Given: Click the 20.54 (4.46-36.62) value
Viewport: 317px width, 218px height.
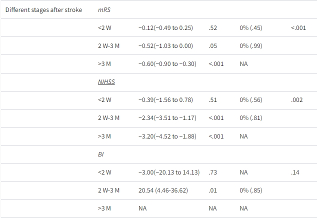Looking at the screenshot, I should click(163, 190).
